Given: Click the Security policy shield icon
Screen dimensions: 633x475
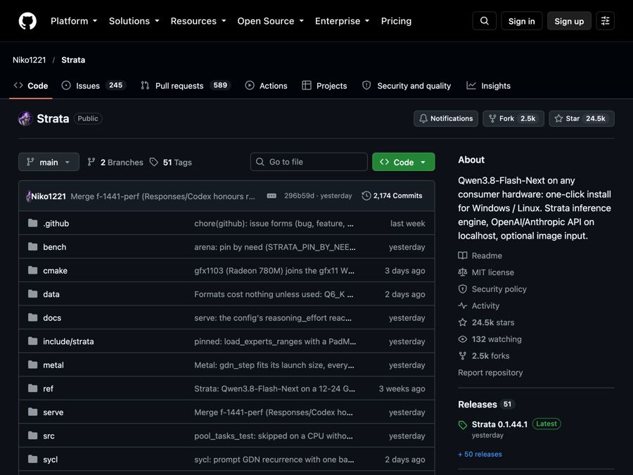Looking at the screenshot, I should coord(463,289).
